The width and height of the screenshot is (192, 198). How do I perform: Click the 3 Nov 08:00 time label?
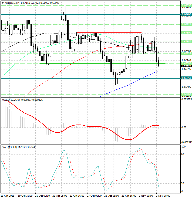(163, 196)
